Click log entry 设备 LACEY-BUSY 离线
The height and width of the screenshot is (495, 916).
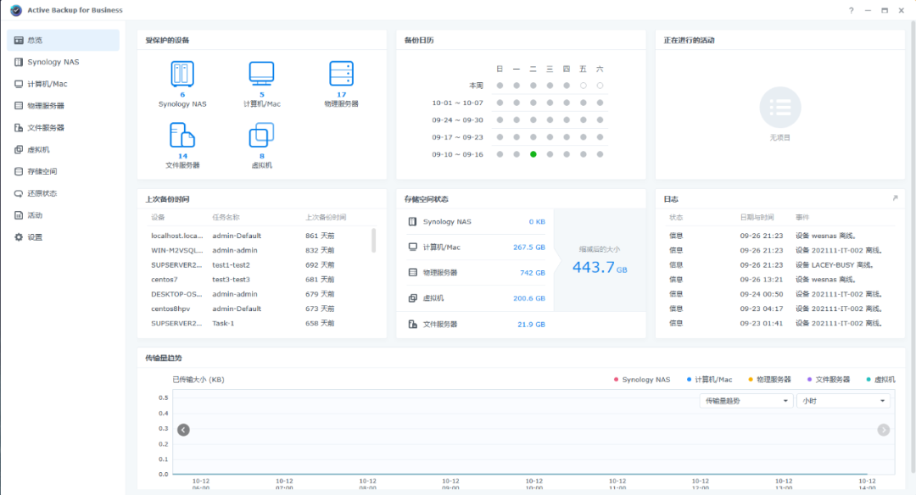(835, 265)
